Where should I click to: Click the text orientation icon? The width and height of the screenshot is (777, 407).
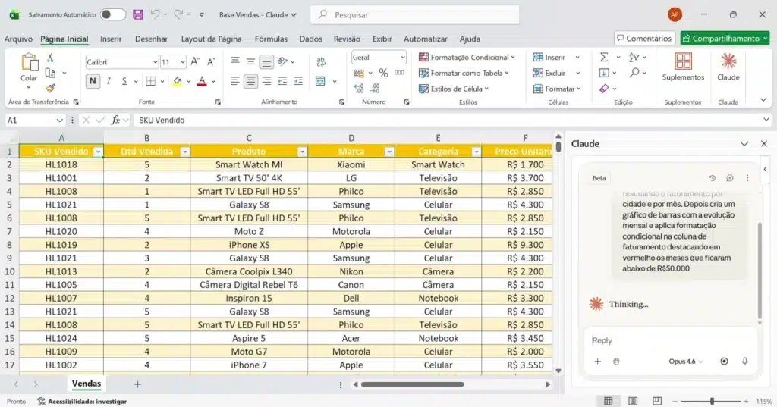(283, 61)
